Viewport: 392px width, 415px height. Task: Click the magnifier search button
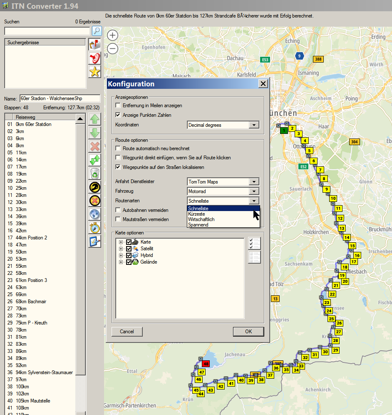pyautogui.click(x=97, y=31)
